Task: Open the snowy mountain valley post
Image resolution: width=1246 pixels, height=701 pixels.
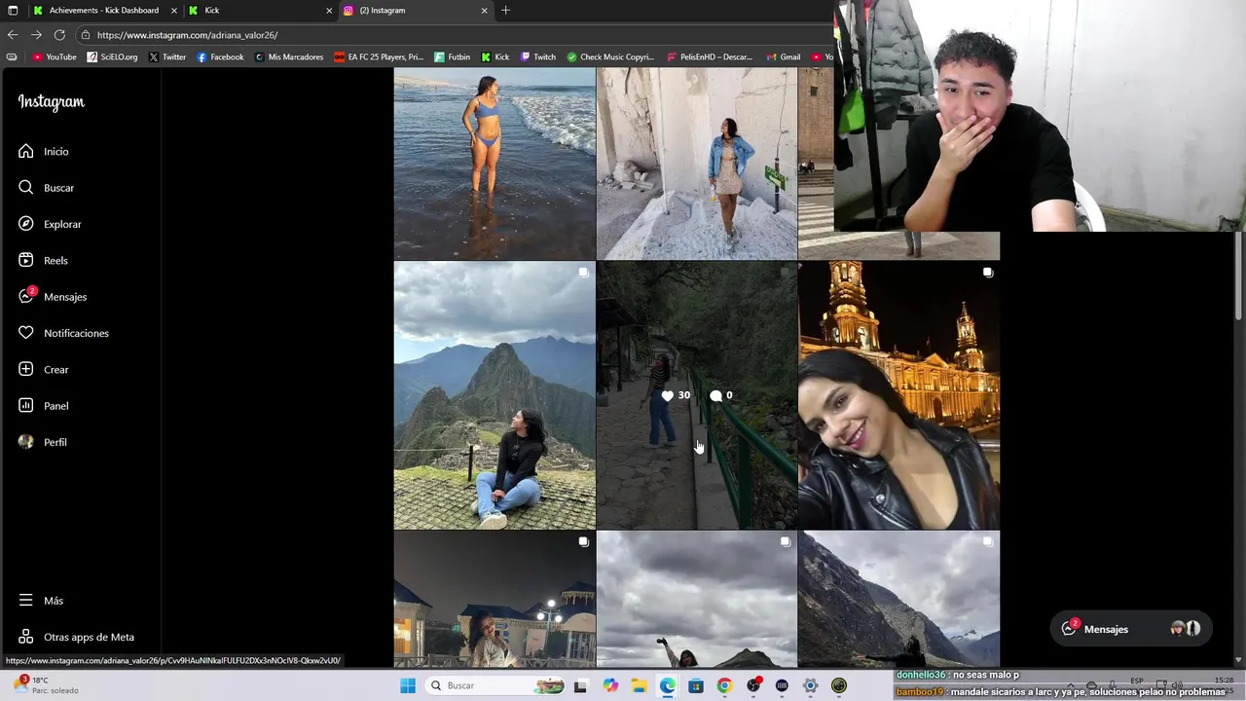Action: [898, 599]
